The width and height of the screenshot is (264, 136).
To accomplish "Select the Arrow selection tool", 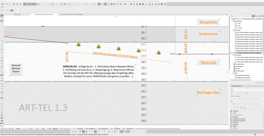I will (2, 16).
